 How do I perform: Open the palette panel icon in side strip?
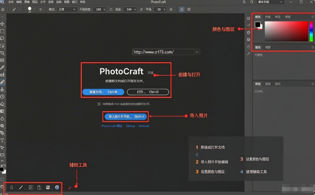tap(248, 33)
